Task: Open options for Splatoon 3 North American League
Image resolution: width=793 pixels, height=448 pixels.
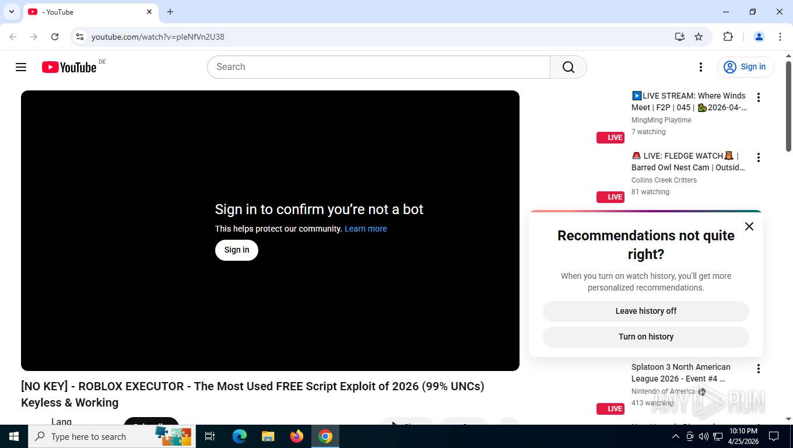Action: pos(759,369)
